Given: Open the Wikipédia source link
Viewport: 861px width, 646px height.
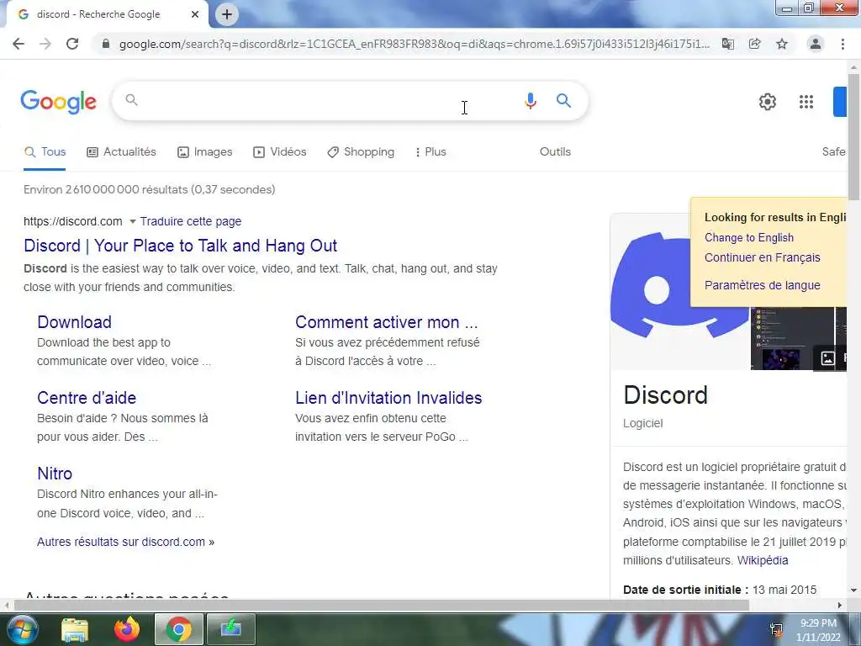Looking at the screenshot, I should (762, 561).
